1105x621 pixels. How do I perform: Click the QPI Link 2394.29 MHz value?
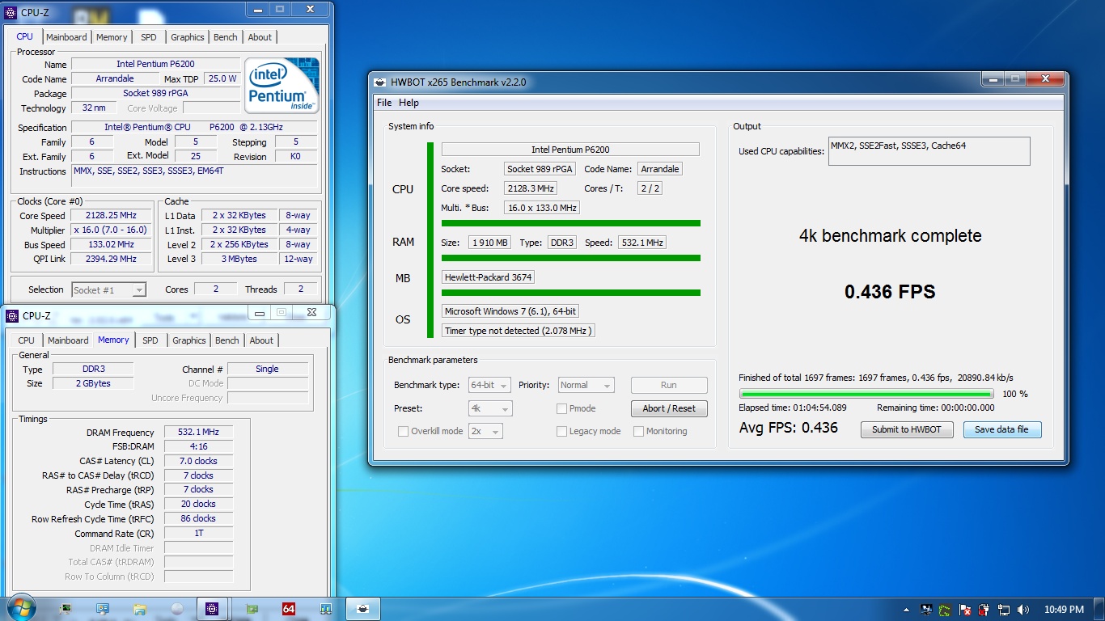(x=112, y=259)
